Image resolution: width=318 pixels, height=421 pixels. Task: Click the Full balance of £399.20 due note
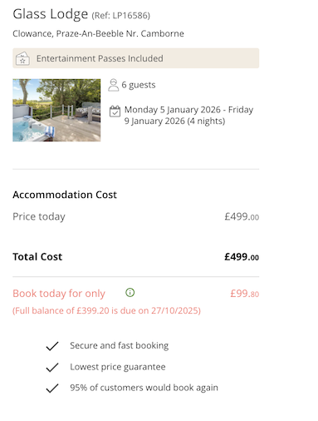106,310
